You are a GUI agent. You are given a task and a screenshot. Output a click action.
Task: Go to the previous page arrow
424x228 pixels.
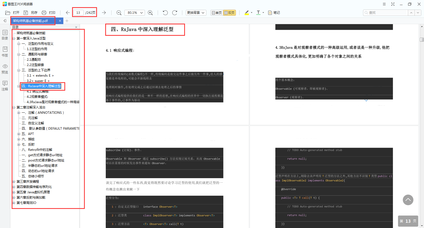tap(68, 13)
